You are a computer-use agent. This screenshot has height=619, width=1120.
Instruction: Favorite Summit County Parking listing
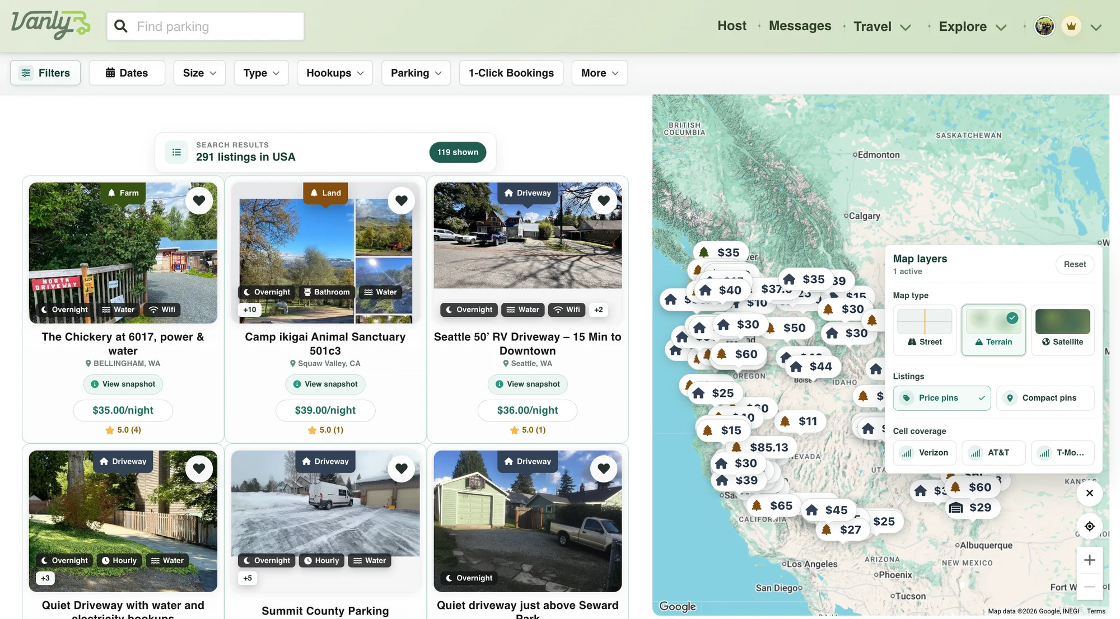402,468
